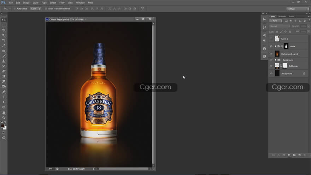The width and height of the screenshot is (311, 175).
Task: Open the Auto-Select Layer dropdown
Action: coord(35,9)
